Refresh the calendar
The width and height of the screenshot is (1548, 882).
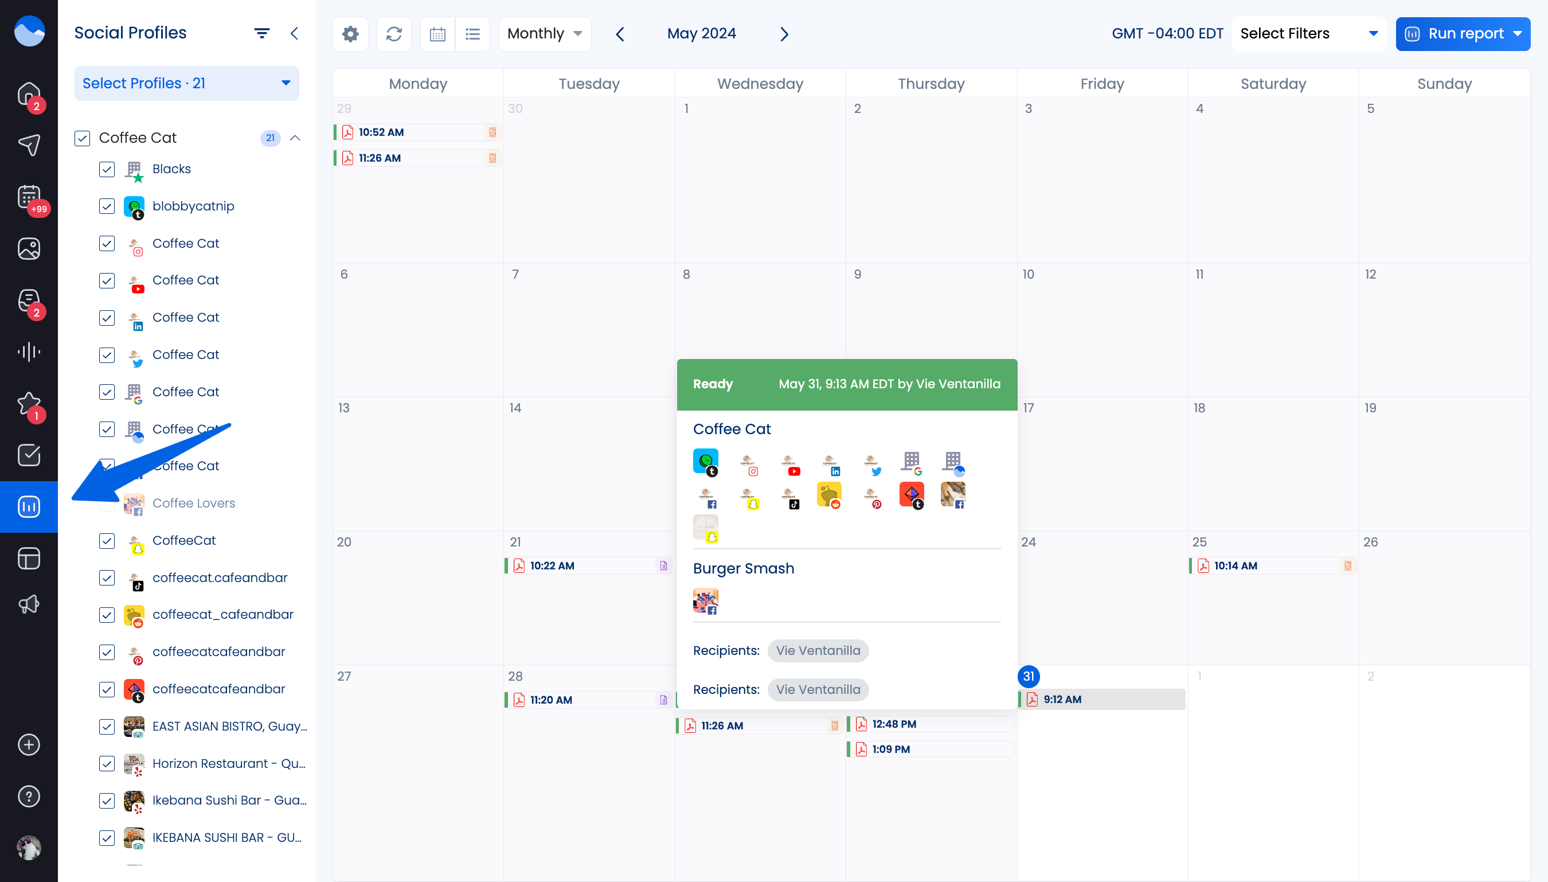(394, 34)
